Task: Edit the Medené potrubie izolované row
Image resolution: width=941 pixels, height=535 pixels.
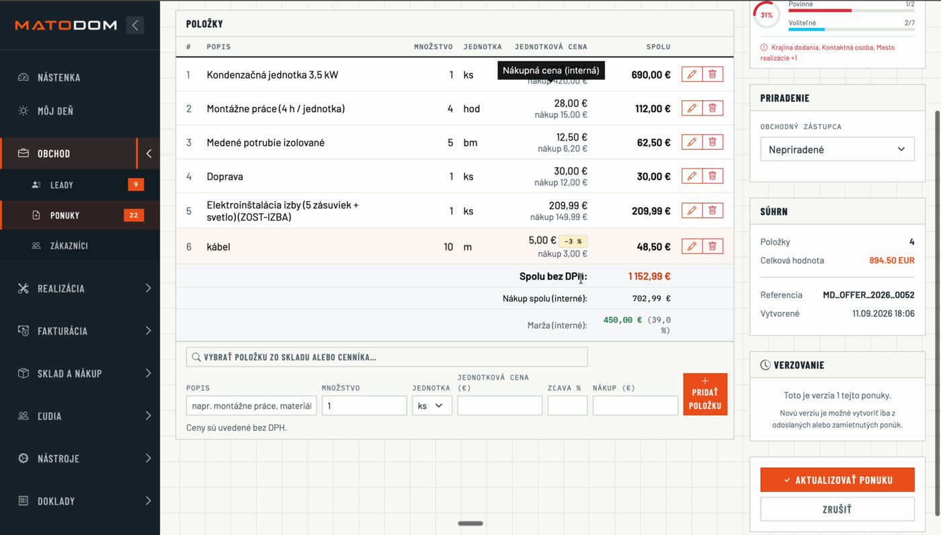Action: coord(692,142)
